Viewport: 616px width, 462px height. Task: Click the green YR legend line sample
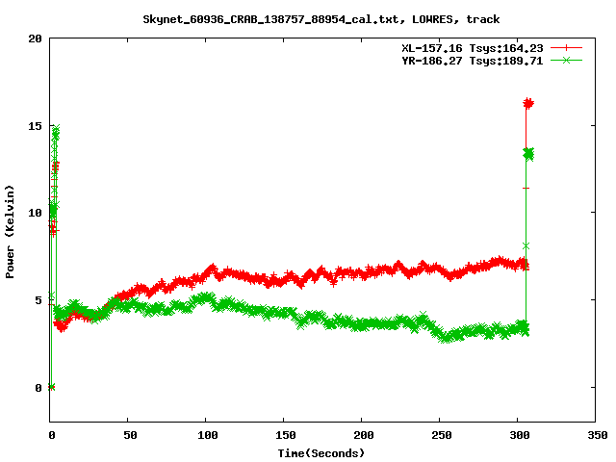(x=566, y=60)
